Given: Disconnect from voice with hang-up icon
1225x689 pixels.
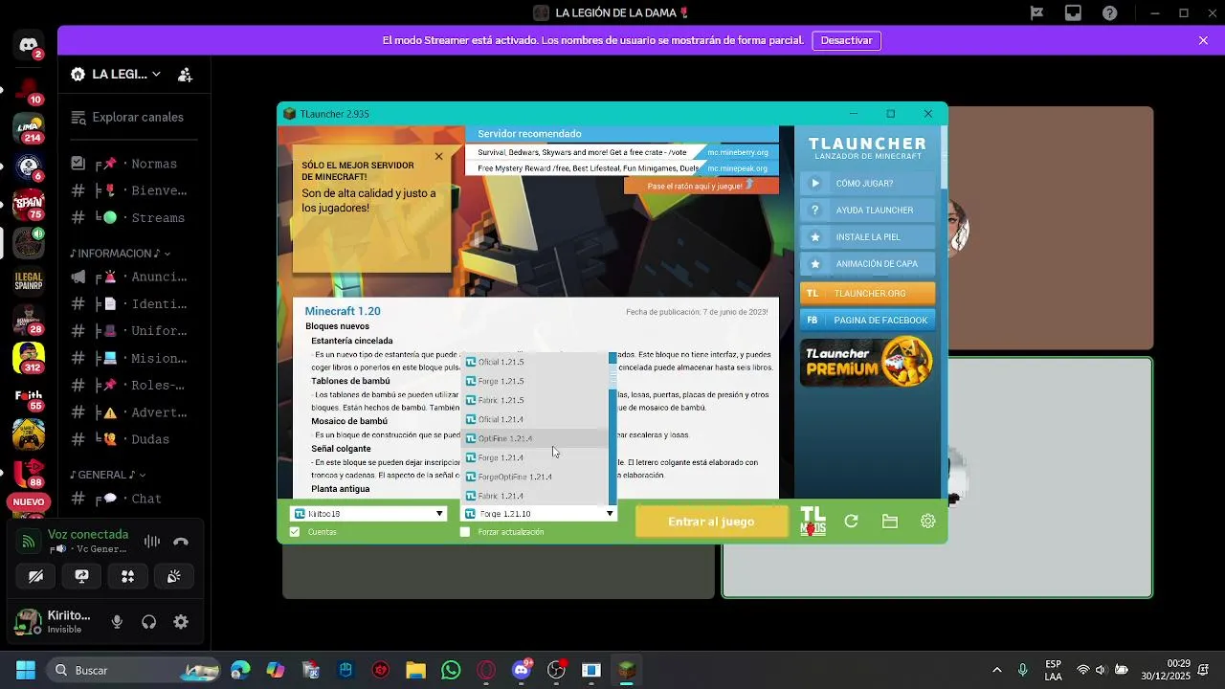Looking at the screenshot, I should point(181,542).
